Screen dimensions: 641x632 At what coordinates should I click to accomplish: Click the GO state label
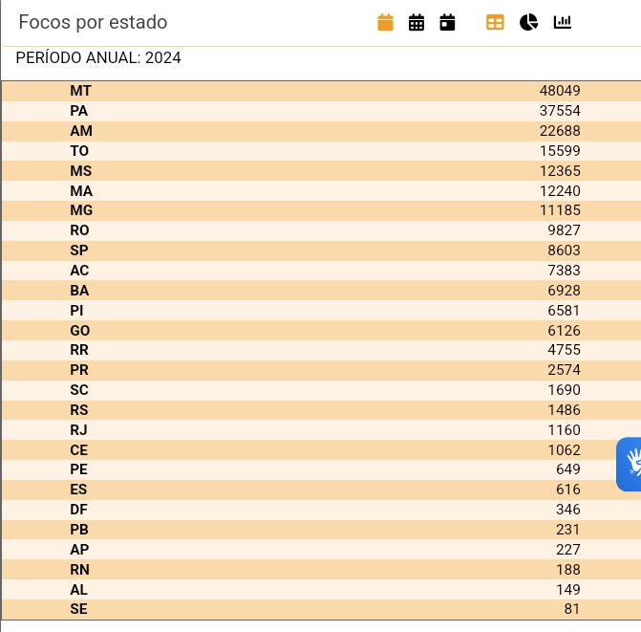(79, 331)
